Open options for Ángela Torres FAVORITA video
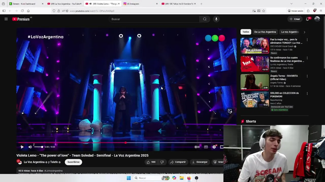 pyautogui.click(x=307, y=76)
